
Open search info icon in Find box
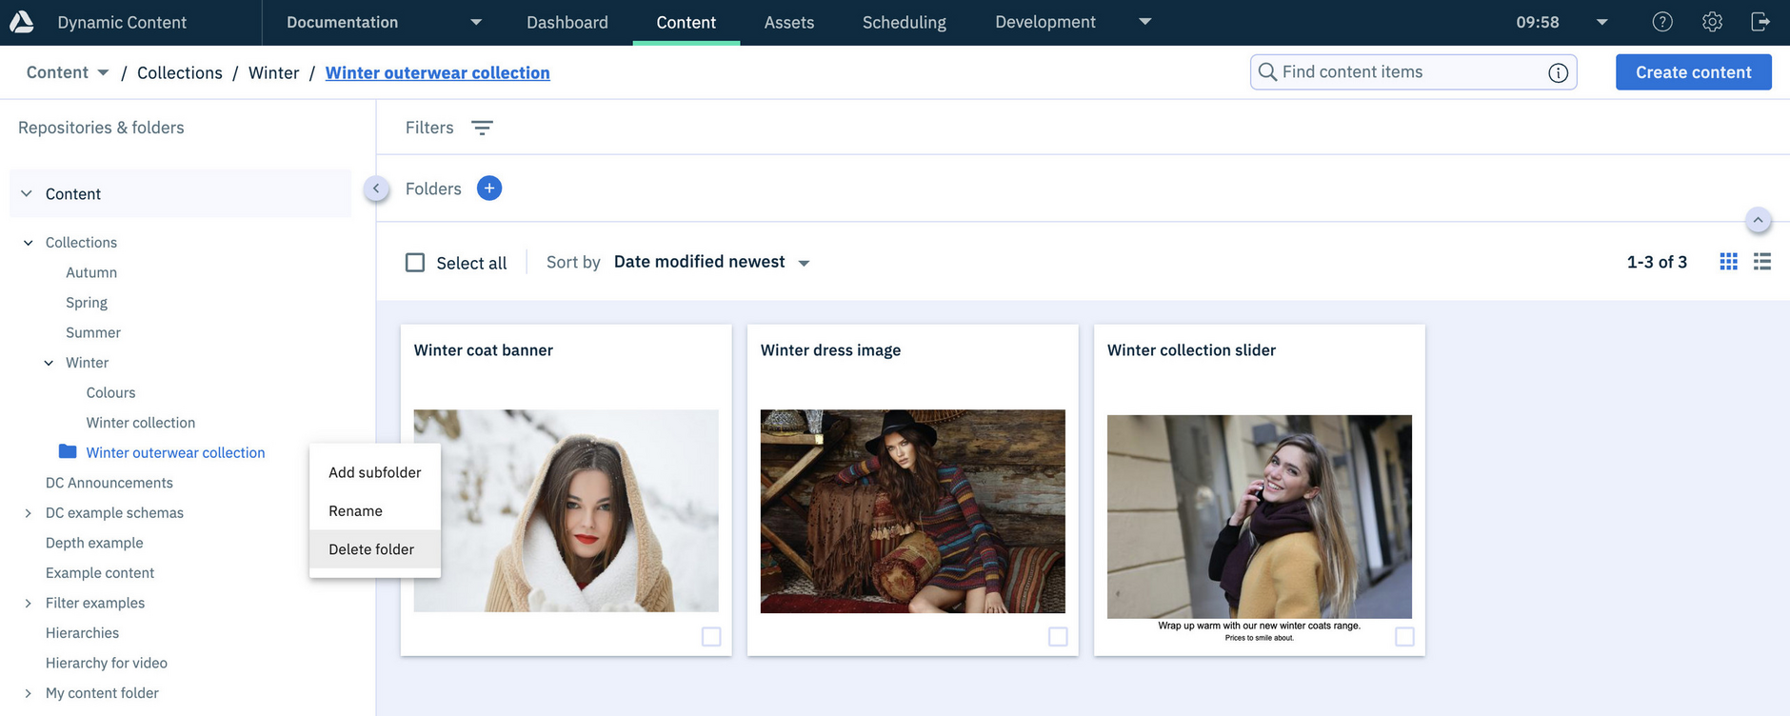point(1558,72)
